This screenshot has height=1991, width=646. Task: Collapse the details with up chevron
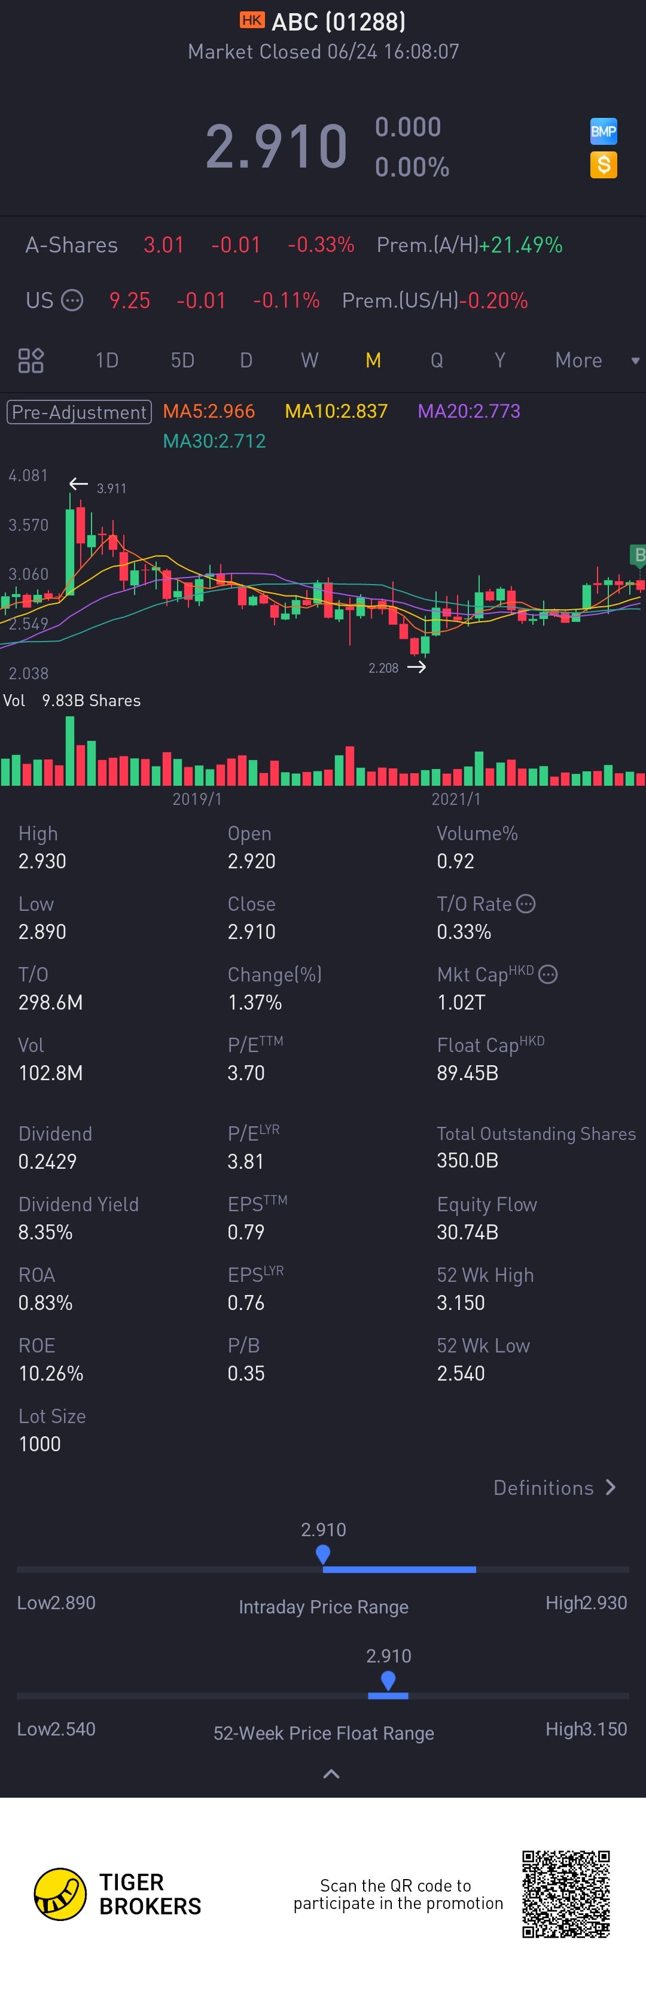[x=331, y=1774]
